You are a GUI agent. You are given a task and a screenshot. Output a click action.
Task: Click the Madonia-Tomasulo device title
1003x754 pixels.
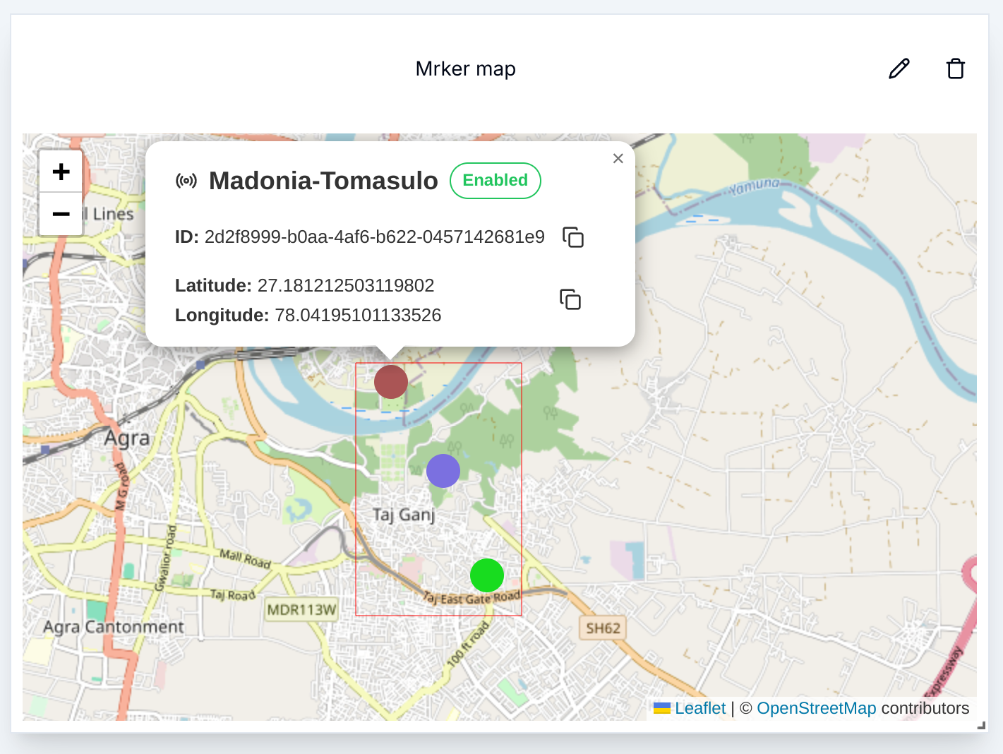(323, 181)
